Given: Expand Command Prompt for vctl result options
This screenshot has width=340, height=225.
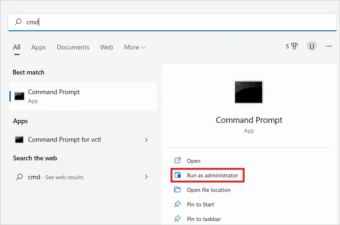Looking at the screenshot, I should click(146, 140).
